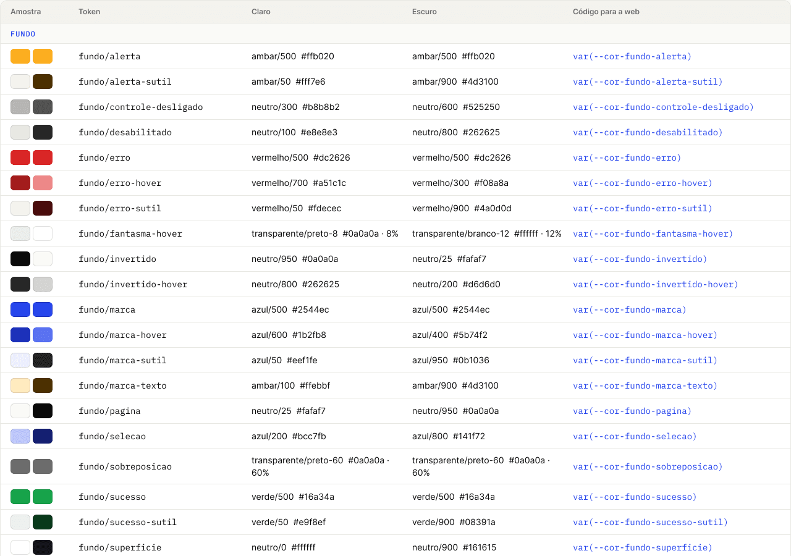
Task: Click the light swatch for fundo/alerta
Action: pos(20,56)
